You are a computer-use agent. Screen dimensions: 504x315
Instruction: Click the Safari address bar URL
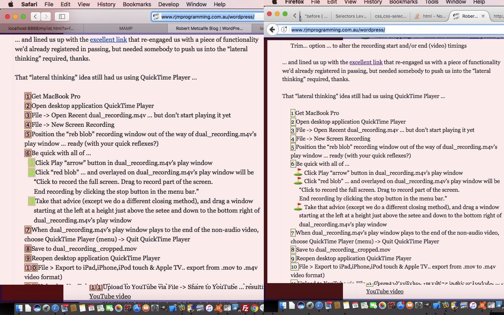[208, 17]
